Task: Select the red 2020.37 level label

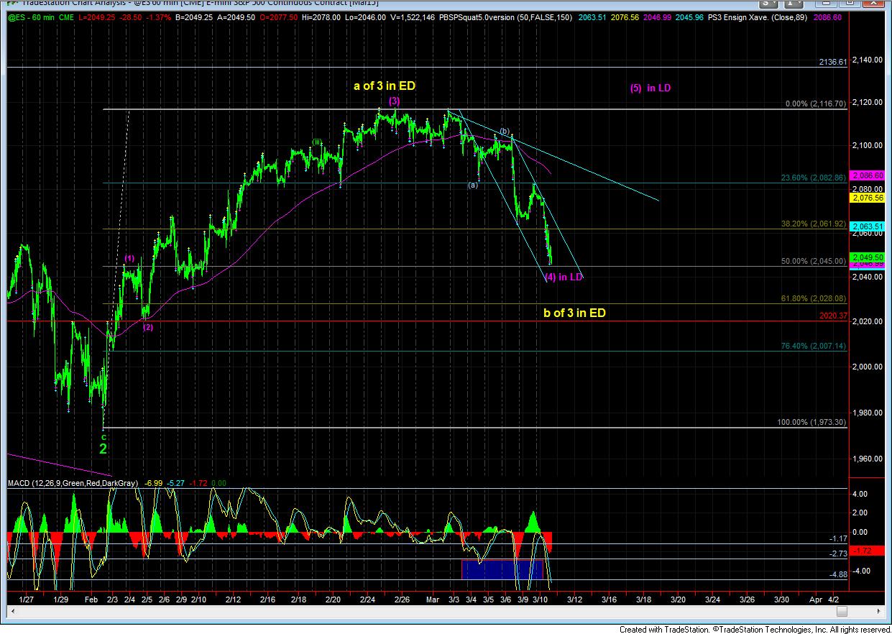Action: 833,315
